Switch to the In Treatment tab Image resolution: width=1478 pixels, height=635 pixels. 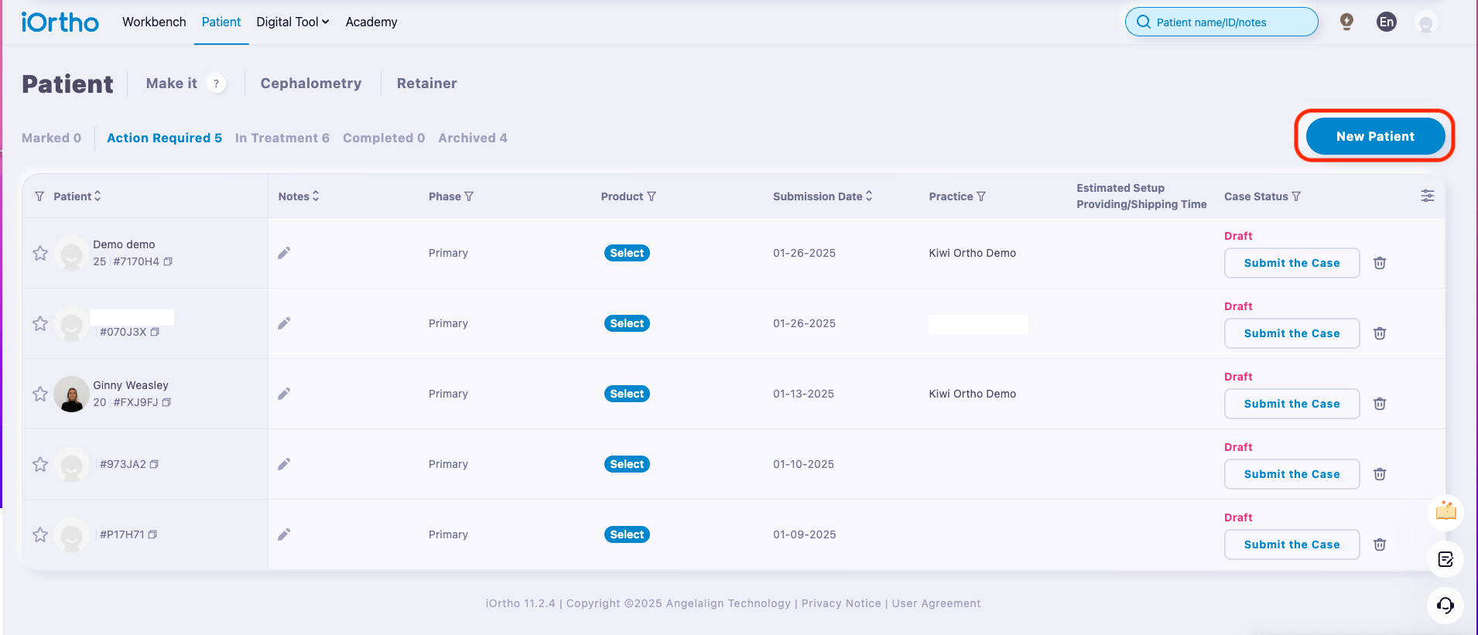(x=282, y=138)
